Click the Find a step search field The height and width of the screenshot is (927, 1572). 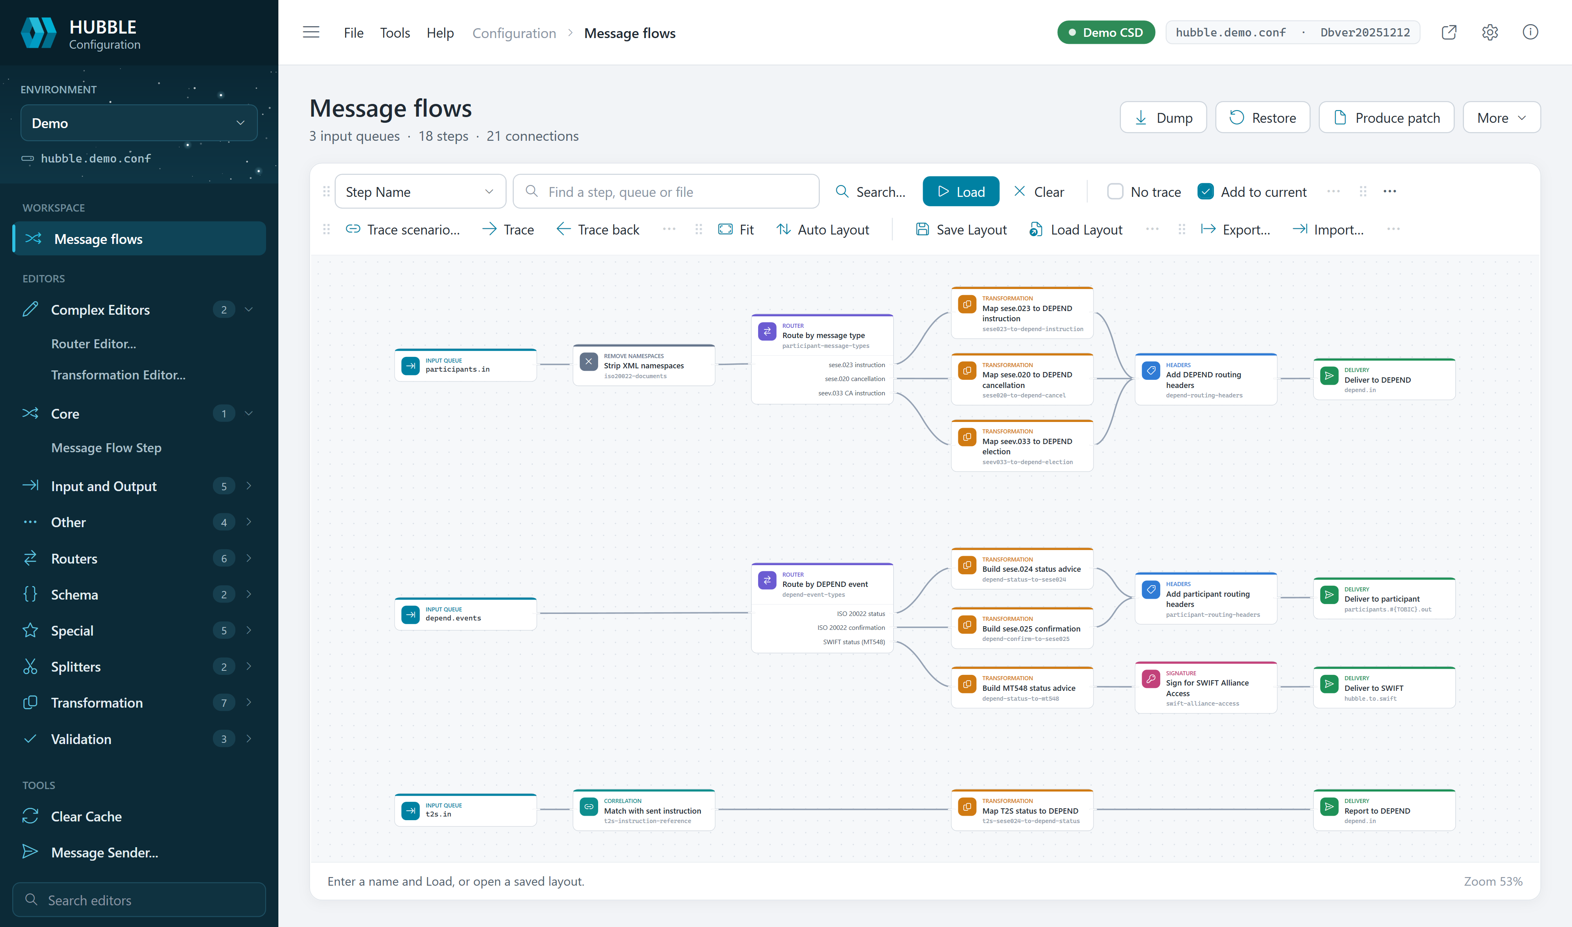tap(666, 191)
